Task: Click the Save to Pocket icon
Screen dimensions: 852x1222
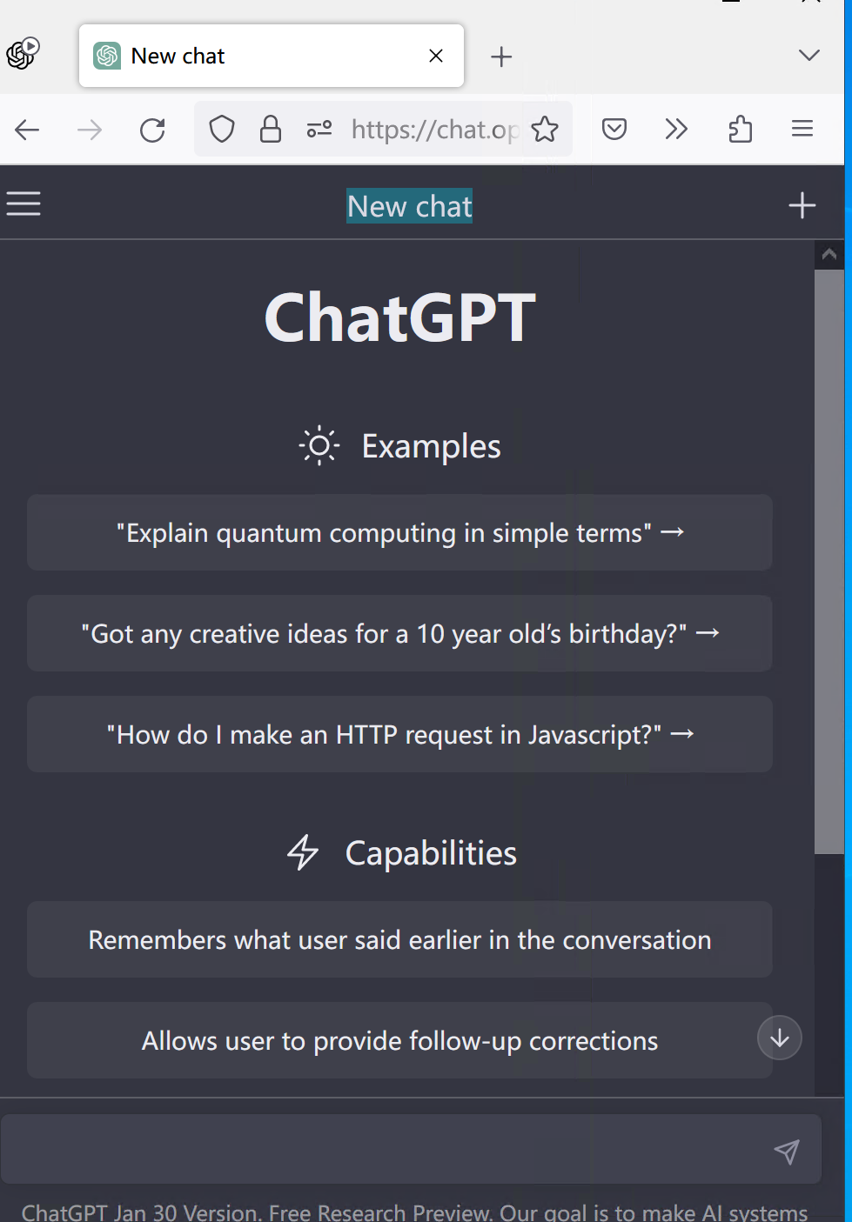Action: [614, 130]
